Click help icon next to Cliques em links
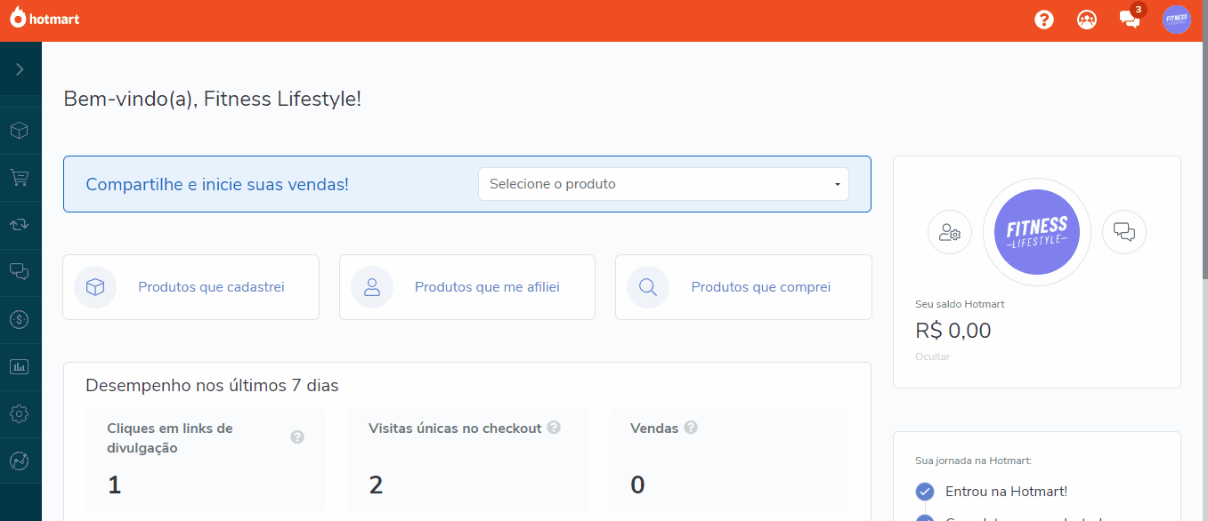This screenshot has height=521, width=1208. pyautogui.click(x=297, y=437)
